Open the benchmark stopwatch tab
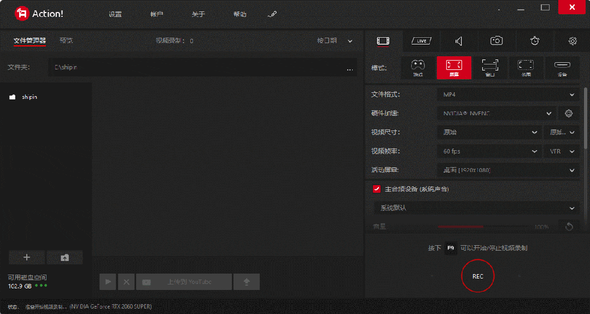 (535, 41)
